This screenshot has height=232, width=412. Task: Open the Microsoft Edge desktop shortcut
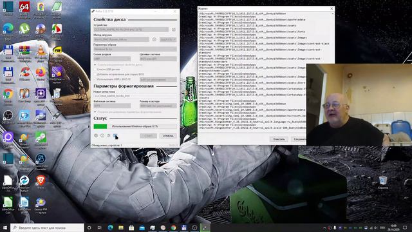point(8,30)
